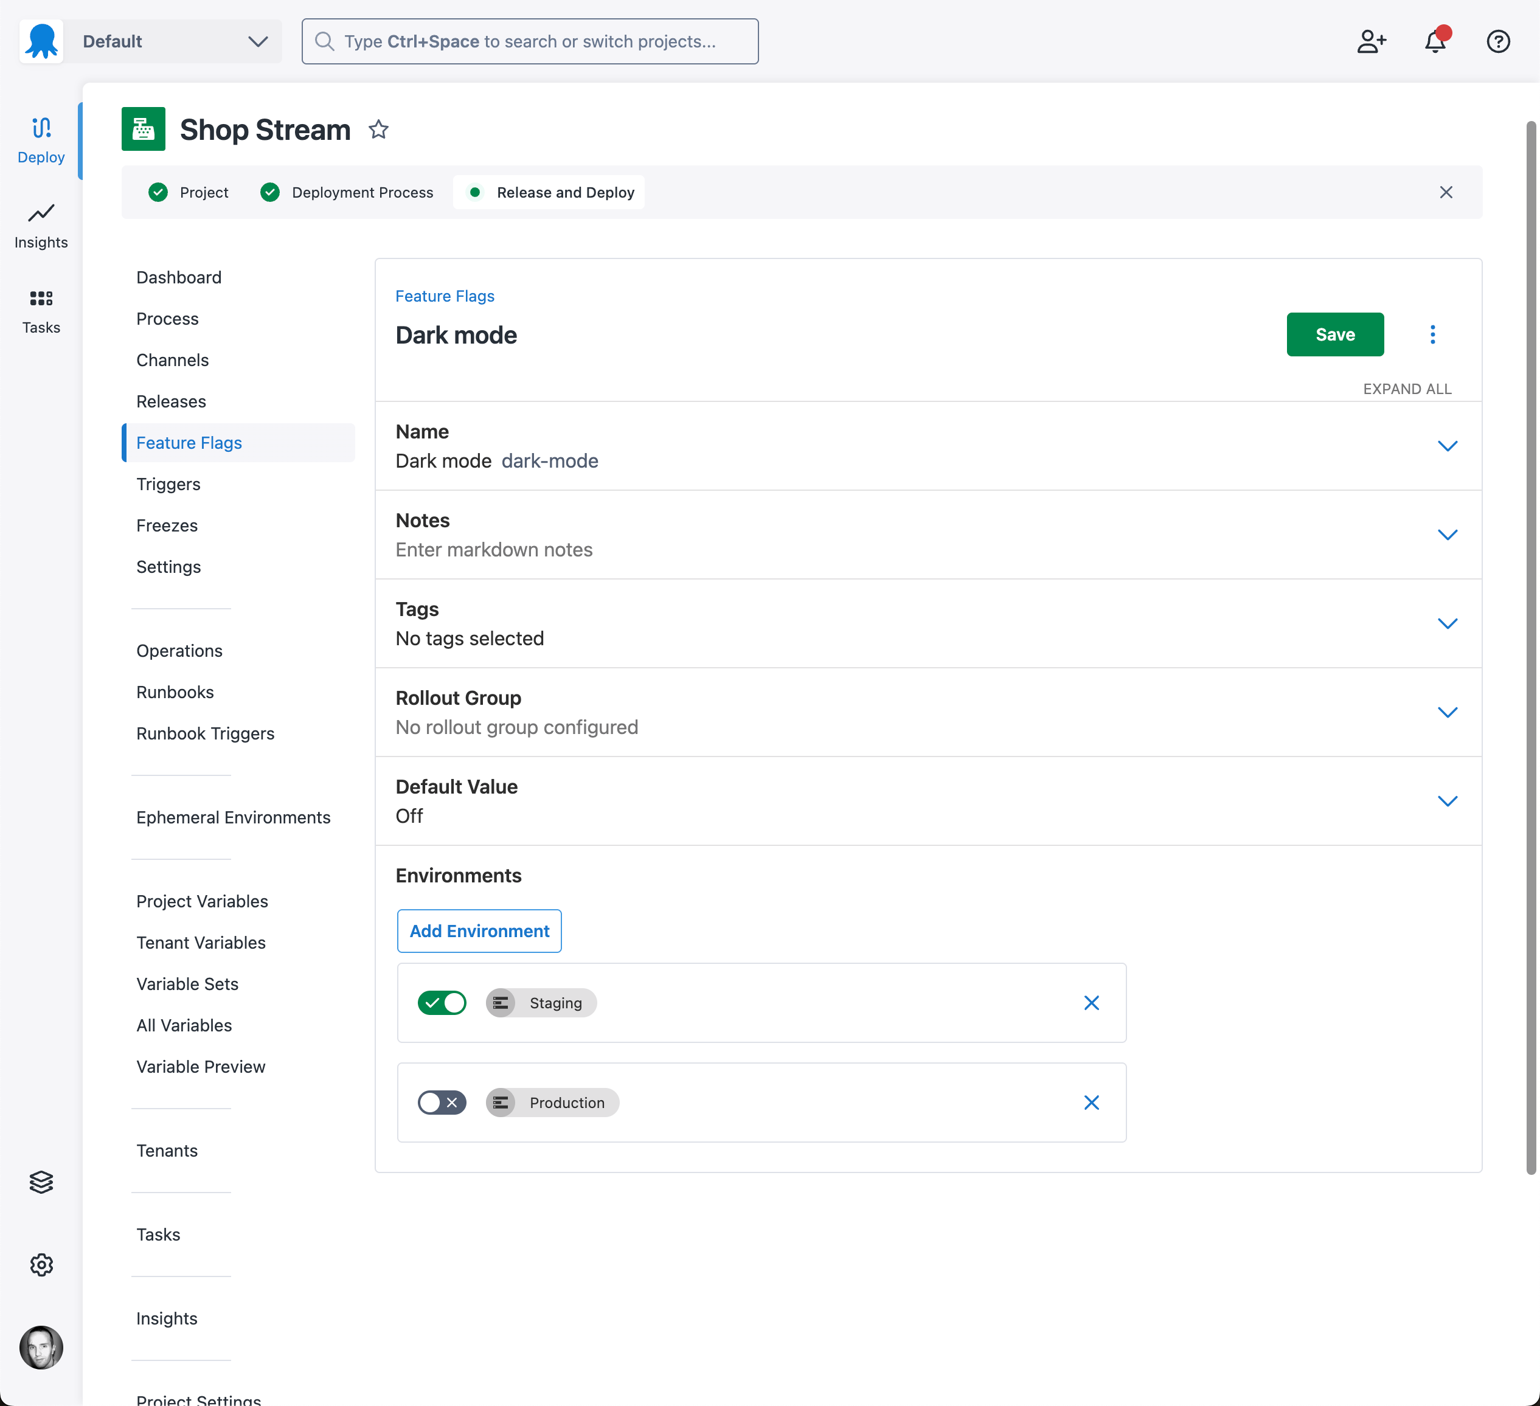Click the dark-mode slug text
This screenshot has width=1540, height=1406.
coord(550,462)
